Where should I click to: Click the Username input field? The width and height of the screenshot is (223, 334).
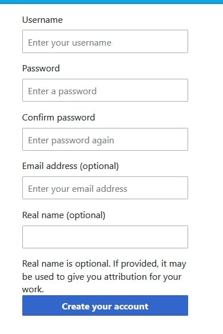coord(105,41)
